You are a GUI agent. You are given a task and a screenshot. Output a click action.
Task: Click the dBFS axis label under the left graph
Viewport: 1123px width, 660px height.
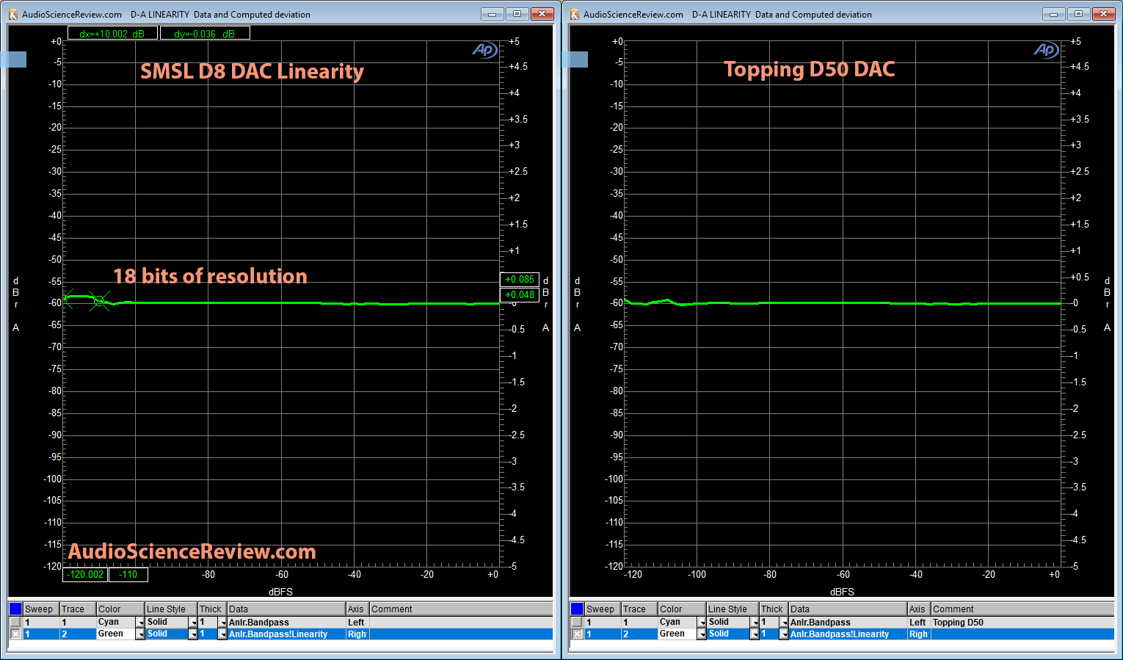[x=280, y=592]
